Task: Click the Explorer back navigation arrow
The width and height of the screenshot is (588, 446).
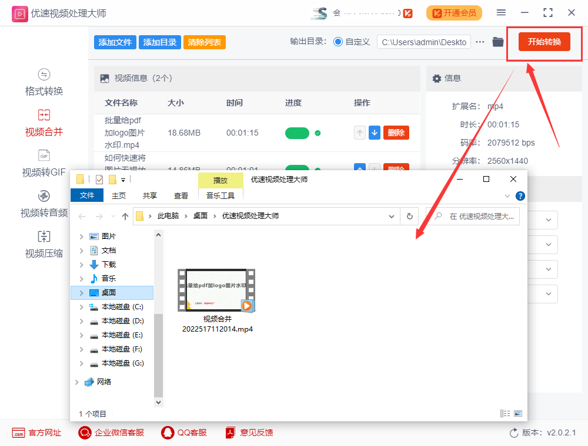Action: click(x=82, y=217)
